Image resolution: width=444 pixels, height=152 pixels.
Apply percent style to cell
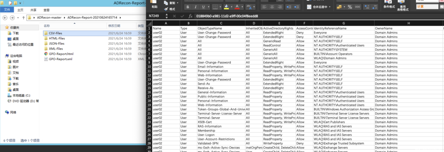click(350, 7)
